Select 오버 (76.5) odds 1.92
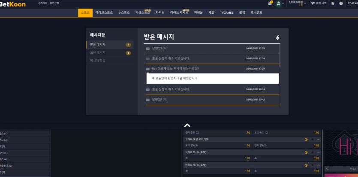 tap(217, 146)
